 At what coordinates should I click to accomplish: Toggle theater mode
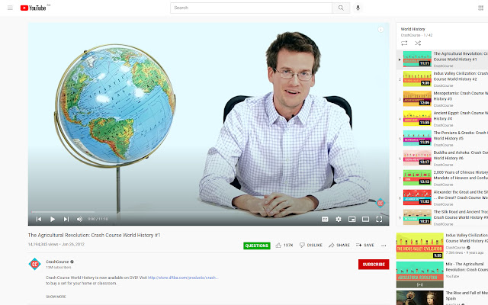tap(365, 219)
